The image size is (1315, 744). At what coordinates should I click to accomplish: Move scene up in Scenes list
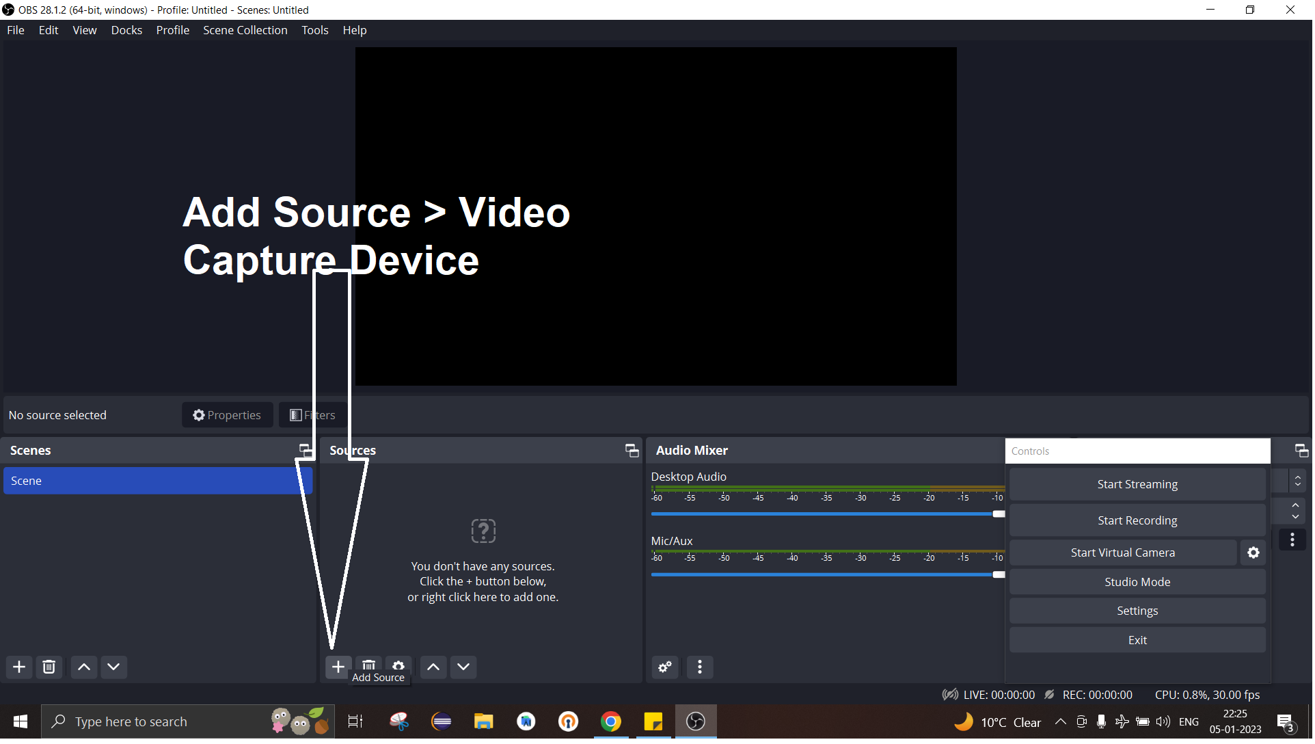[x=84, y=668]
